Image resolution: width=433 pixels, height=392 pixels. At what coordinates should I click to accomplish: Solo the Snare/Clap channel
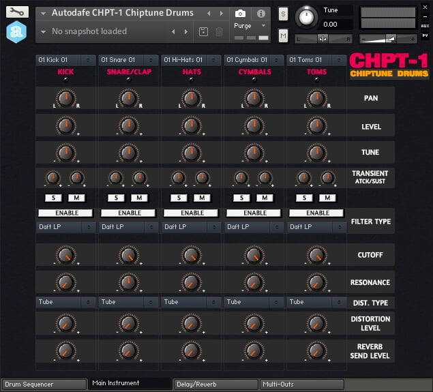[x=116, y=198]
